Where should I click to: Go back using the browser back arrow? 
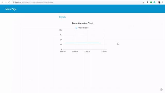pyautogui.click(x=2, y=2)
